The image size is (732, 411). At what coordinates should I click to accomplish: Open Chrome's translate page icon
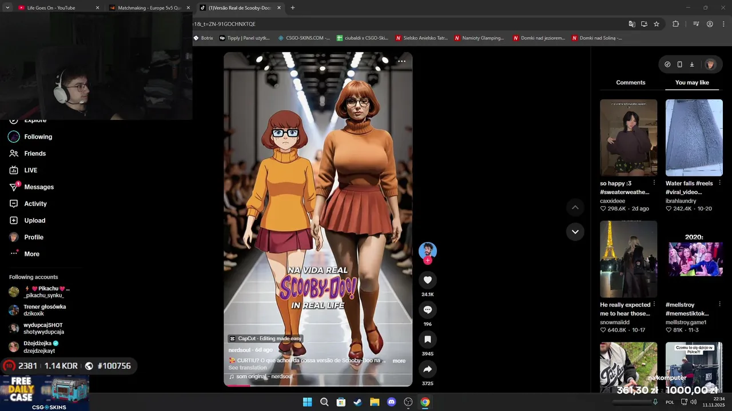(x=632, y=24)
